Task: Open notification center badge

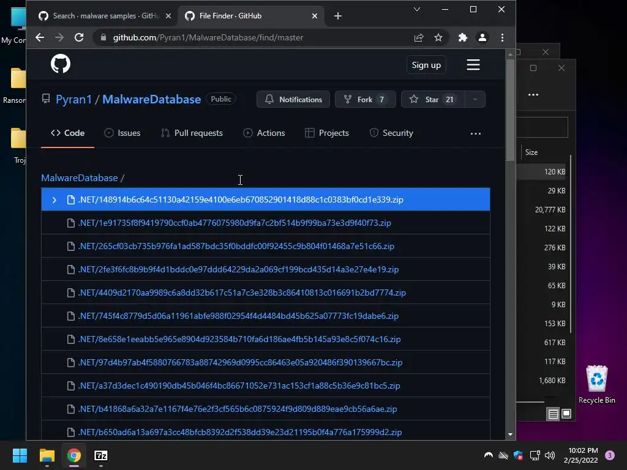Action: (x=610, y=455)
